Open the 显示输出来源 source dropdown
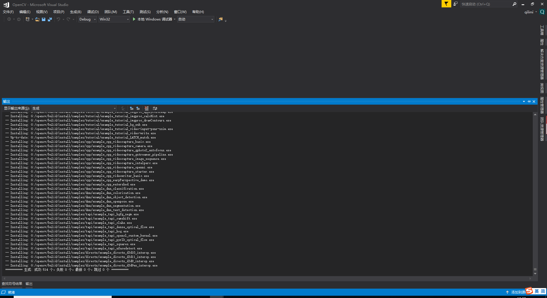Image resolution: width=547 pixels, height=298 pixels. 115,108
